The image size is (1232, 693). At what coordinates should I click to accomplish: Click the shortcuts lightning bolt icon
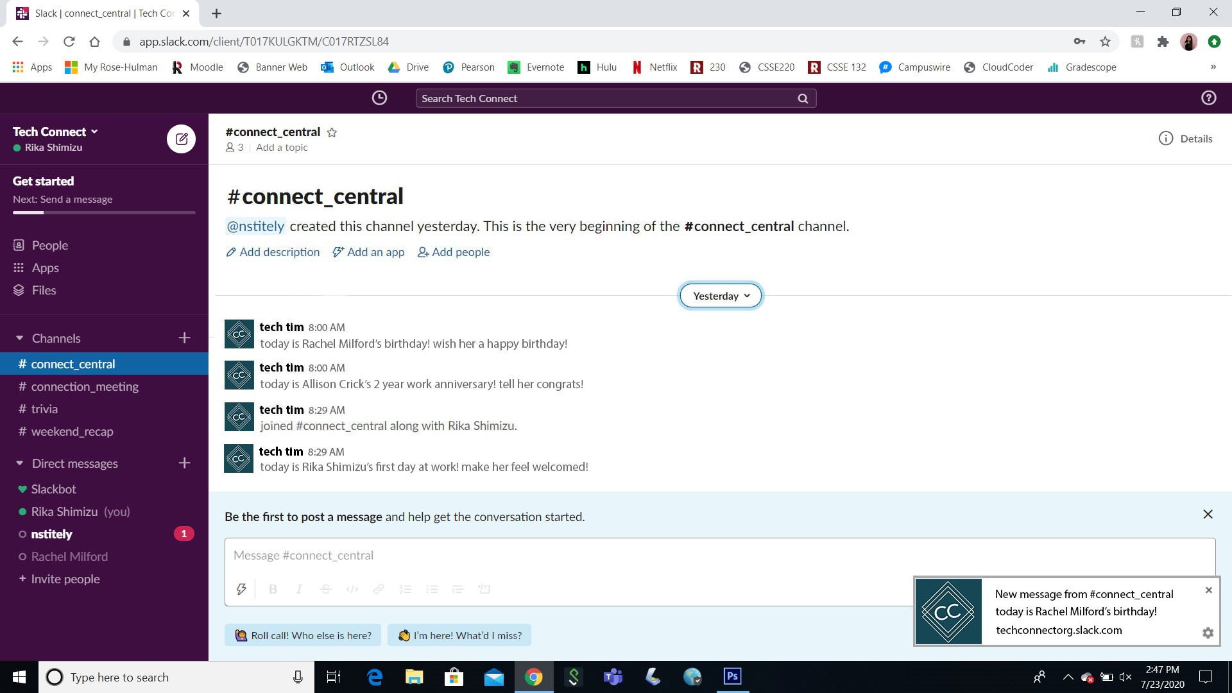tap(241, 589)
